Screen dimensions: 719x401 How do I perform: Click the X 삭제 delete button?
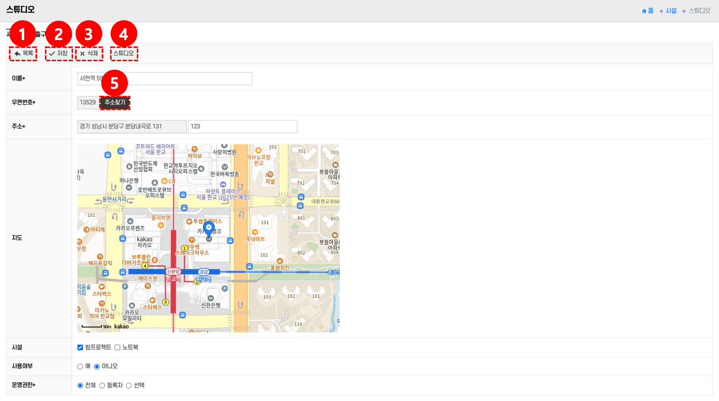coord(89,53)
